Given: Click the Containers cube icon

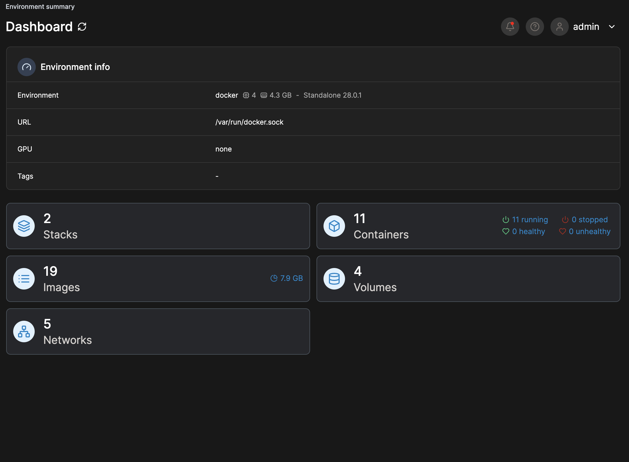Looking at the screenshot, I should pyautogui.click(x=334, y=226).
